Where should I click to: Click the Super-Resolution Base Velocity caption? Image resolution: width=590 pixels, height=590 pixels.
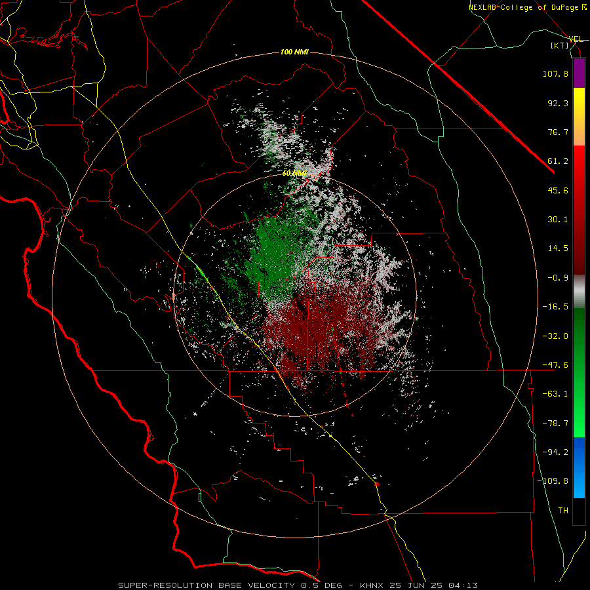point(298,585)
